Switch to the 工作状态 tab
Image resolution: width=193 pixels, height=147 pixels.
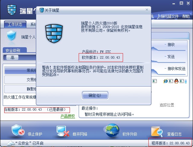coord(15,24)
